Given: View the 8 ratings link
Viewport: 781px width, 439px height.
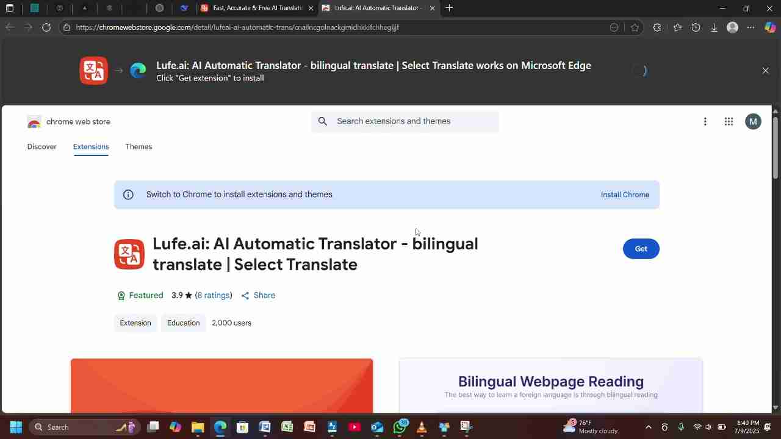Looking at the screenshot, I should pyautogui.click(x=214, y=295).
